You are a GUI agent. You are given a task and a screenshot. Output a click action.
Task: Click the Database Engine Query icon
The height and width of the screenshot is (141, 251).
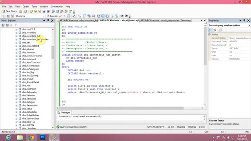[20, 11]
